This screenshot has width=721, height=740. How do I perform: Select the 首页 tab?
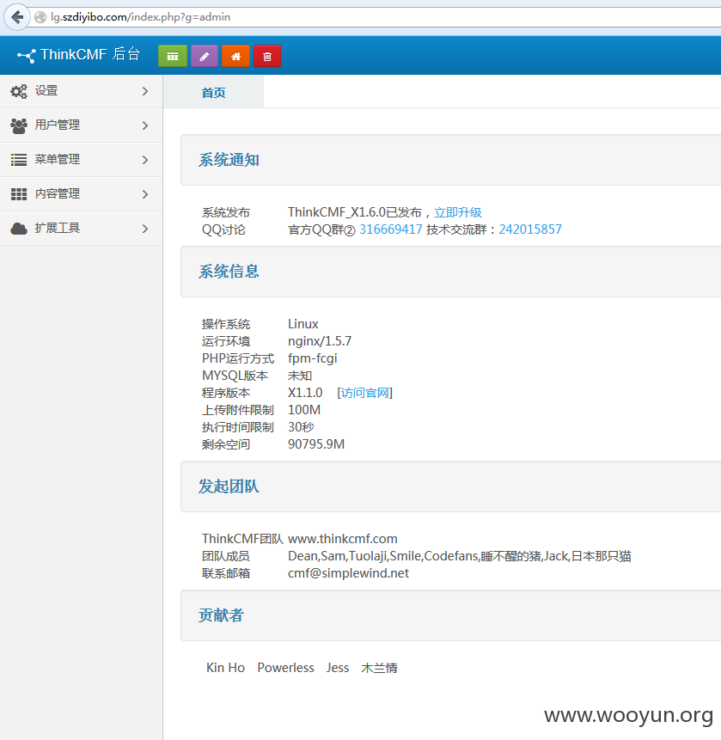tap(213, 92)
